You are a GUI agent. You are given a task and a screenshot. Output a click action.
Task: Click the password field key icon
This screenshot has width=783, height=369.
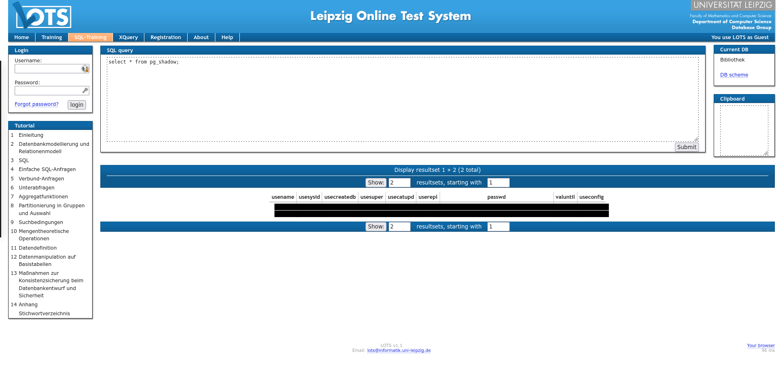85,90
